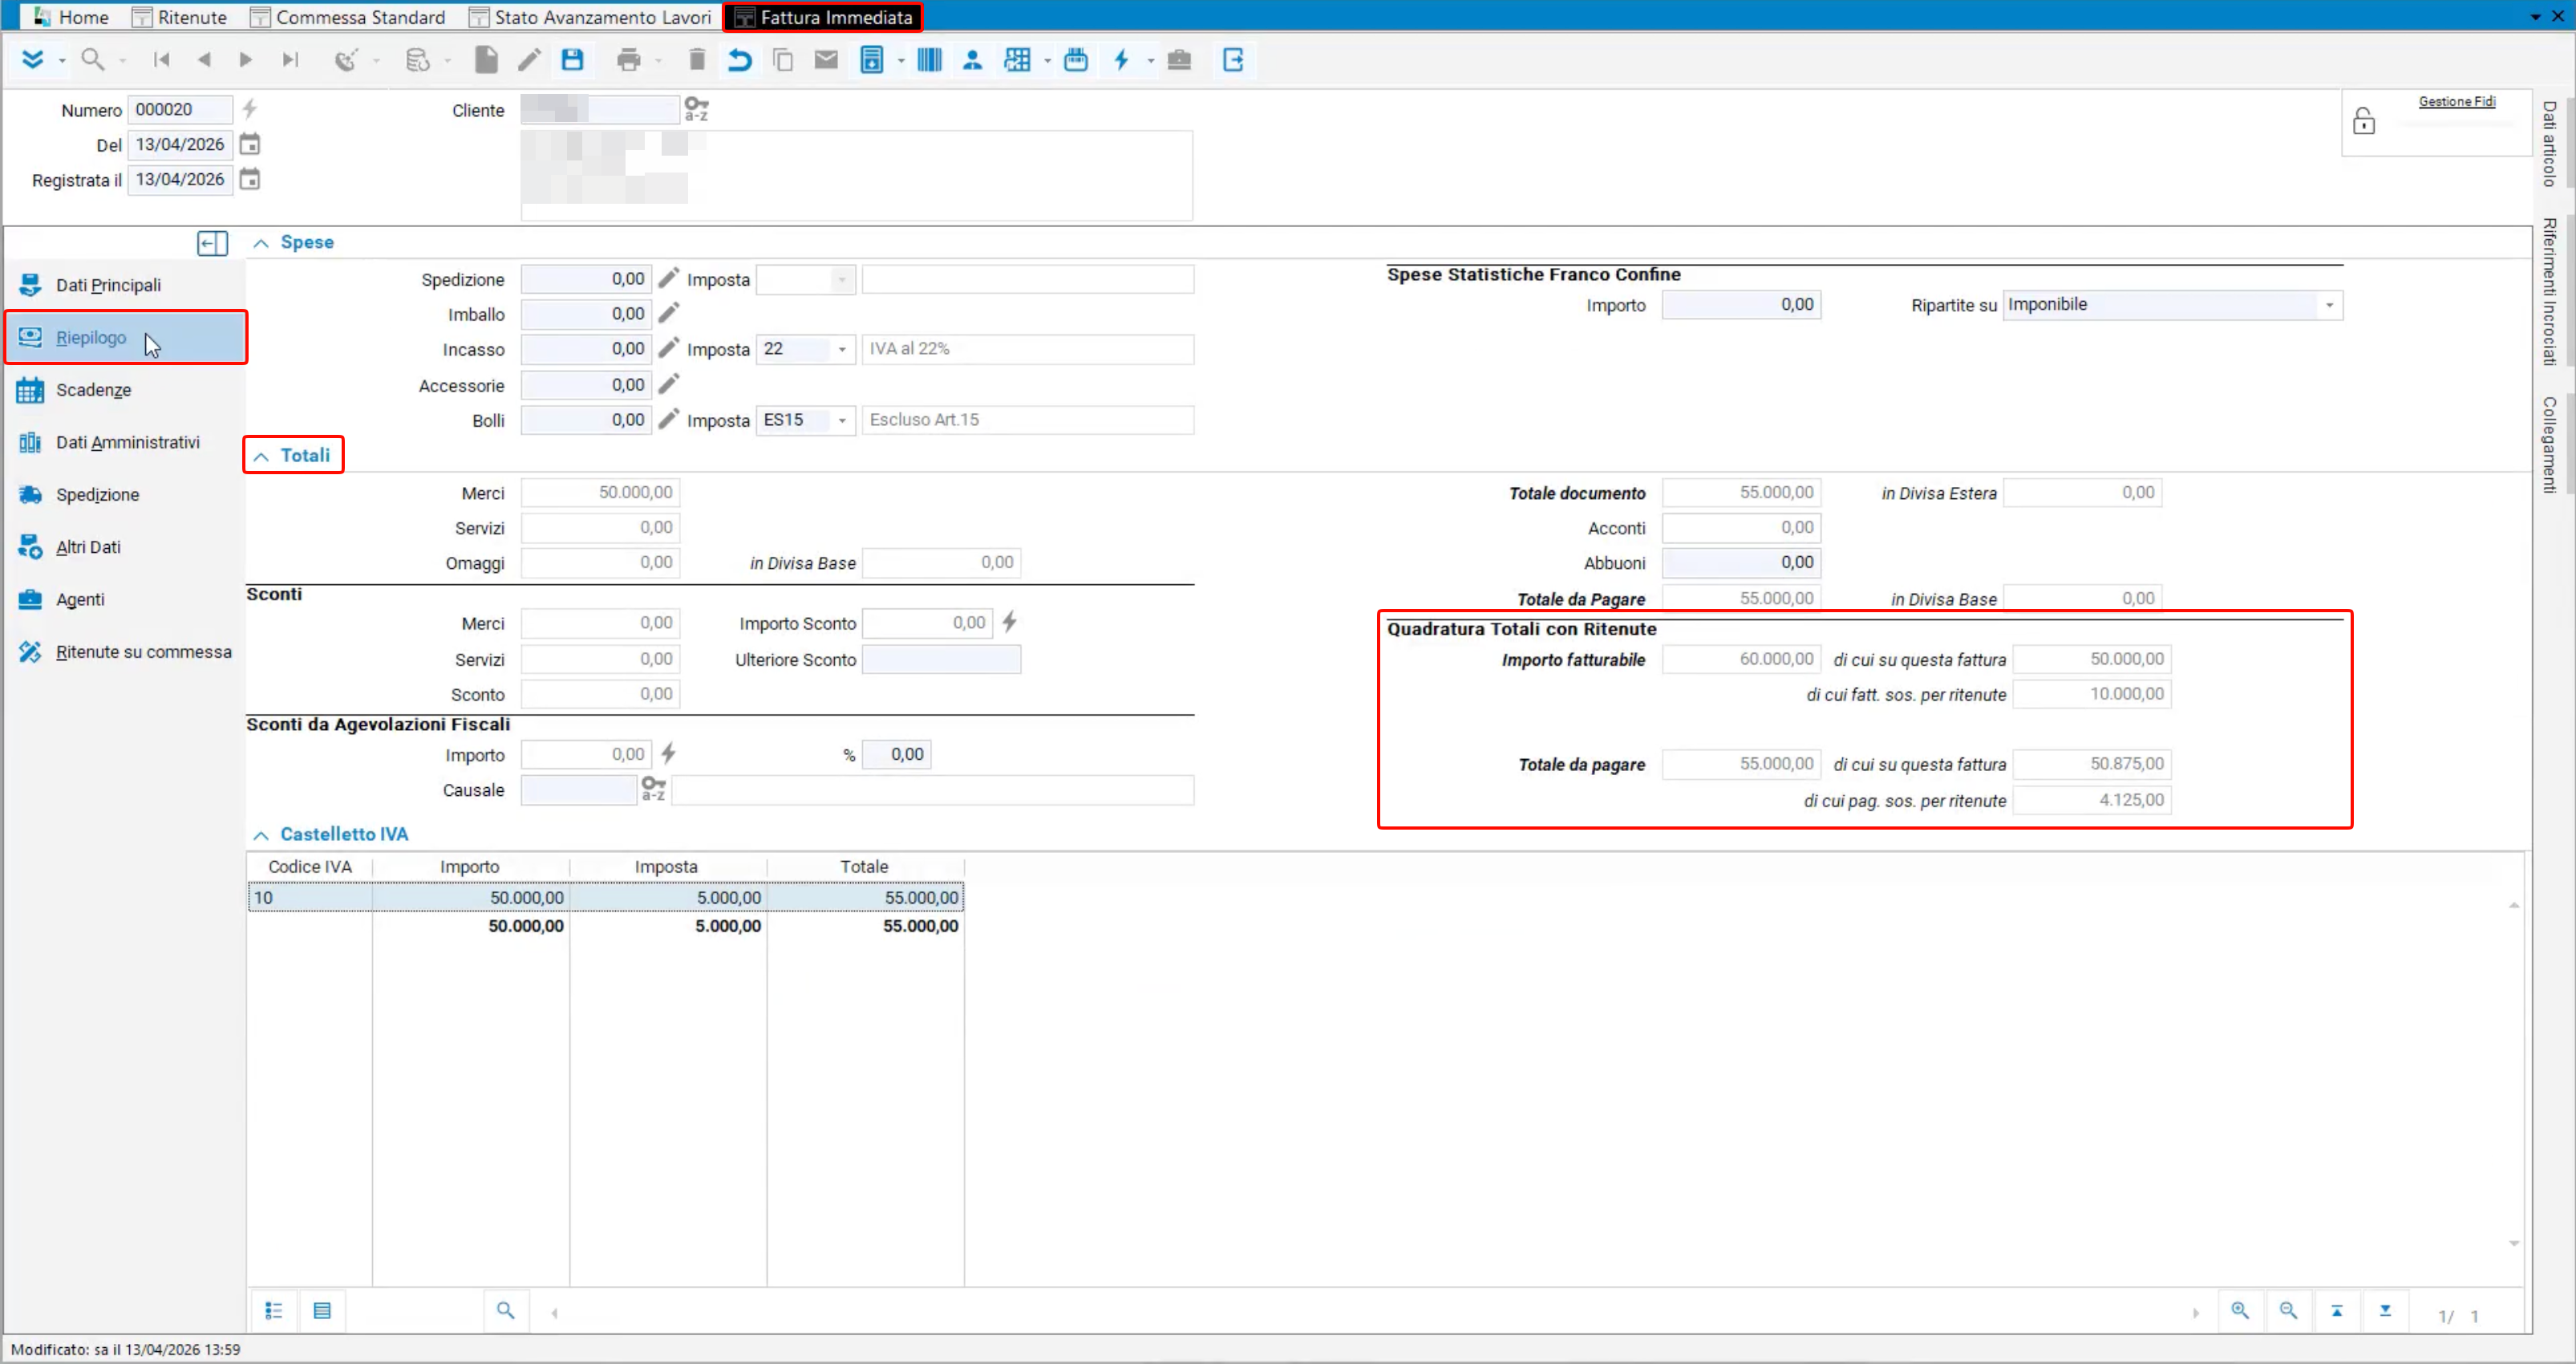Screen dimensions: 2576x1364
Task: Select IVA code 10 row in grid
Action: coord(606,898)
